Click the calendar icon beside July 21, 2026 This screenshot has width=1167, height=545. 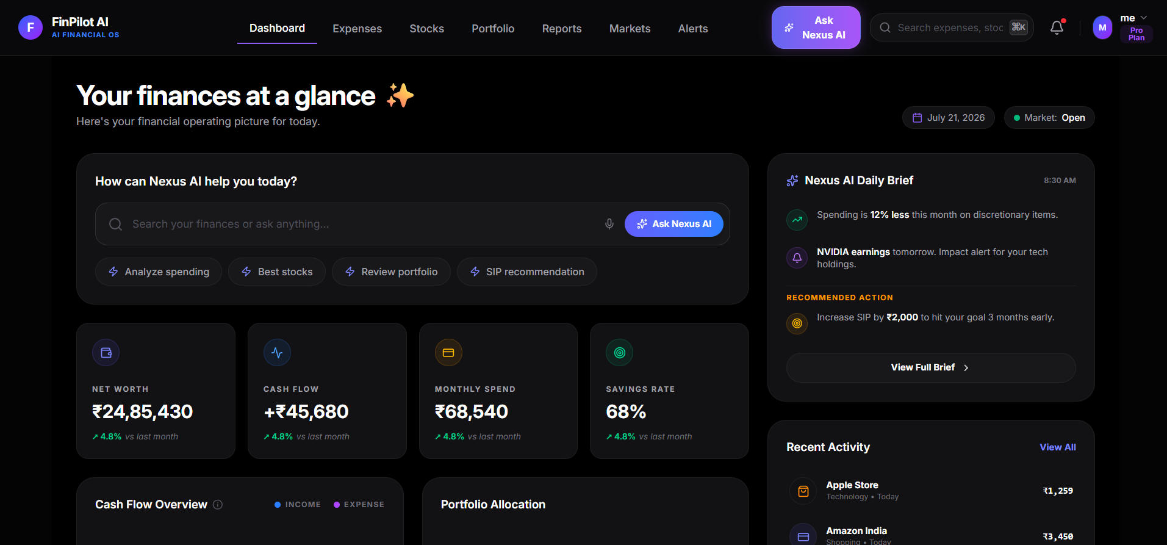917,118
